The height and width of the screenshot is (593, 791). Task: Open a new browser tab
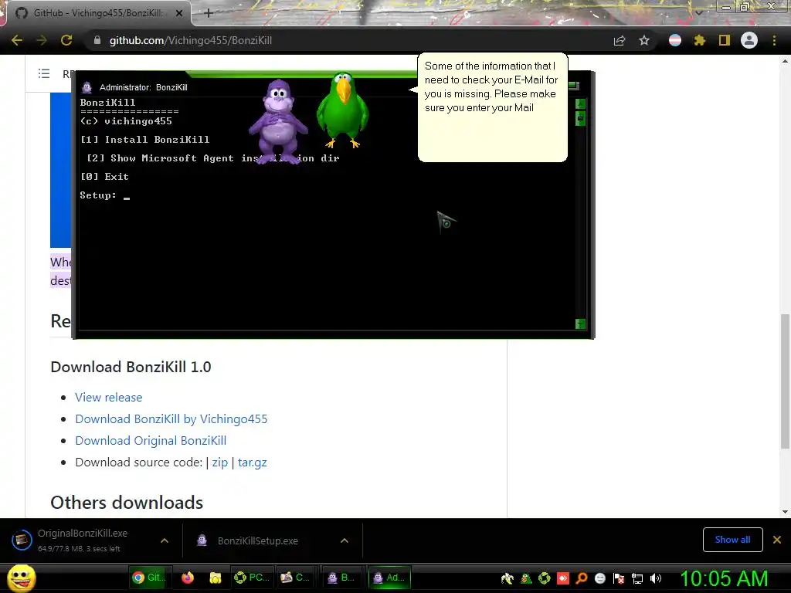[209, 13]
